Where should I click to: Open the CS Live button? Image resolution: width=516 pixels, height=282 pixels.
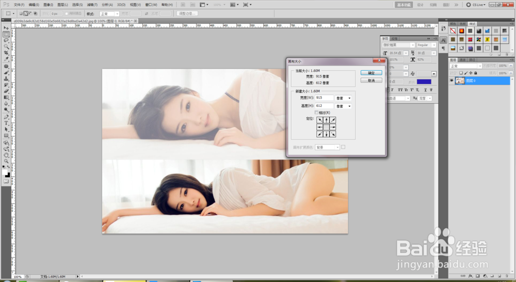click(476, 5)
